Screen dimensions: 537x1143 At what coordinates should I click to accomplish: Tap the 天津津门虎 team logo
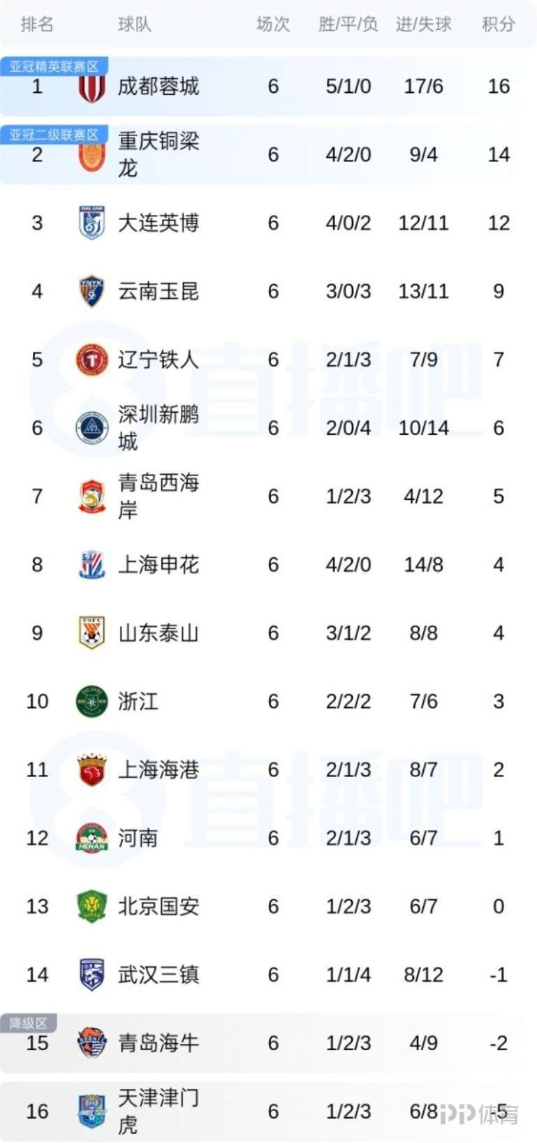point(91,1111)
